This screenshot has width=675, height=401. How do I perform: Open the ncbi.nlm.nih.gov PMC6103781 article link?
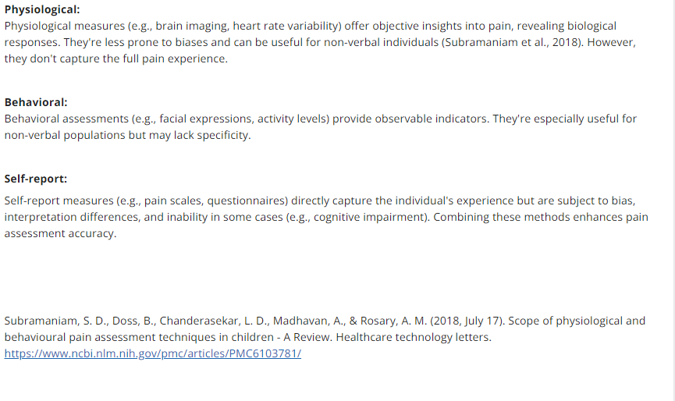[x=153, y=353]
